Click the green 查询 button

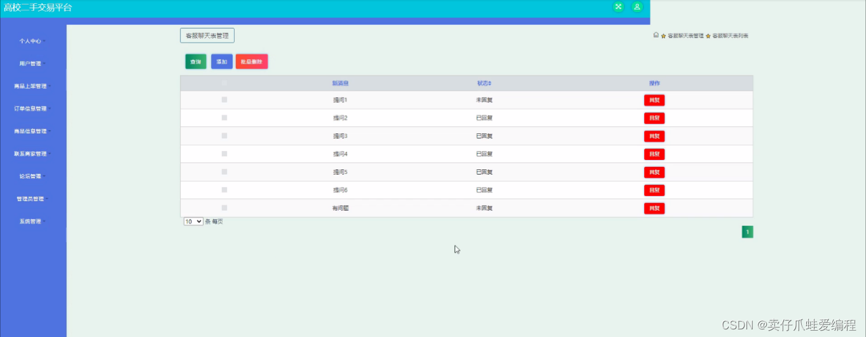[195, 62]
